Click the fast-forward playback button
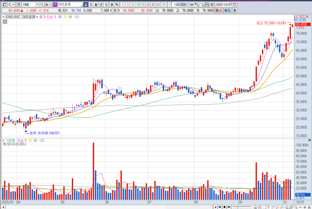The image size is (312, 209). coord(229,207)
